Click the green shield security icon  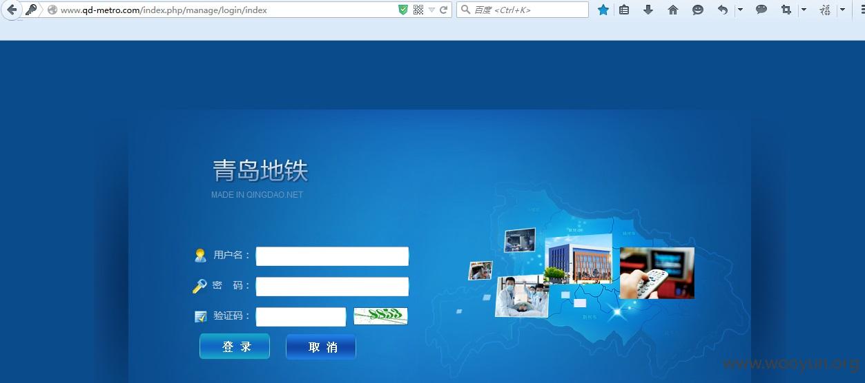[x=403, y=10]
